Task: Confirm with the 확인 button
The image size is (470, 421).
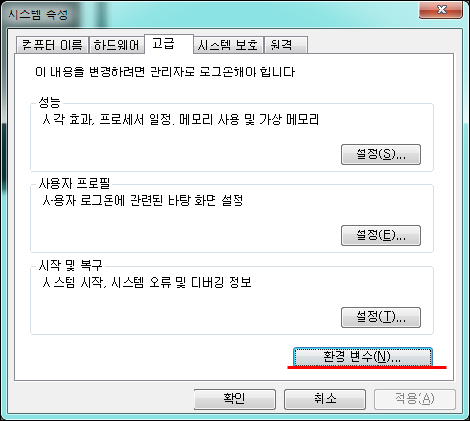Action: 235,399
